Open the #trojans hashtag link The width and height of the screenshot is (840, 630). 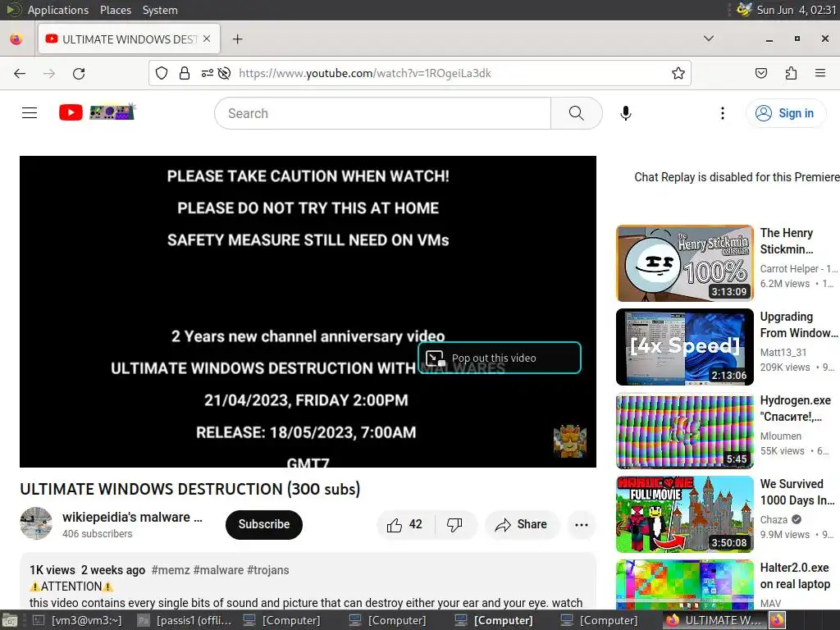[x=268, y=571]
